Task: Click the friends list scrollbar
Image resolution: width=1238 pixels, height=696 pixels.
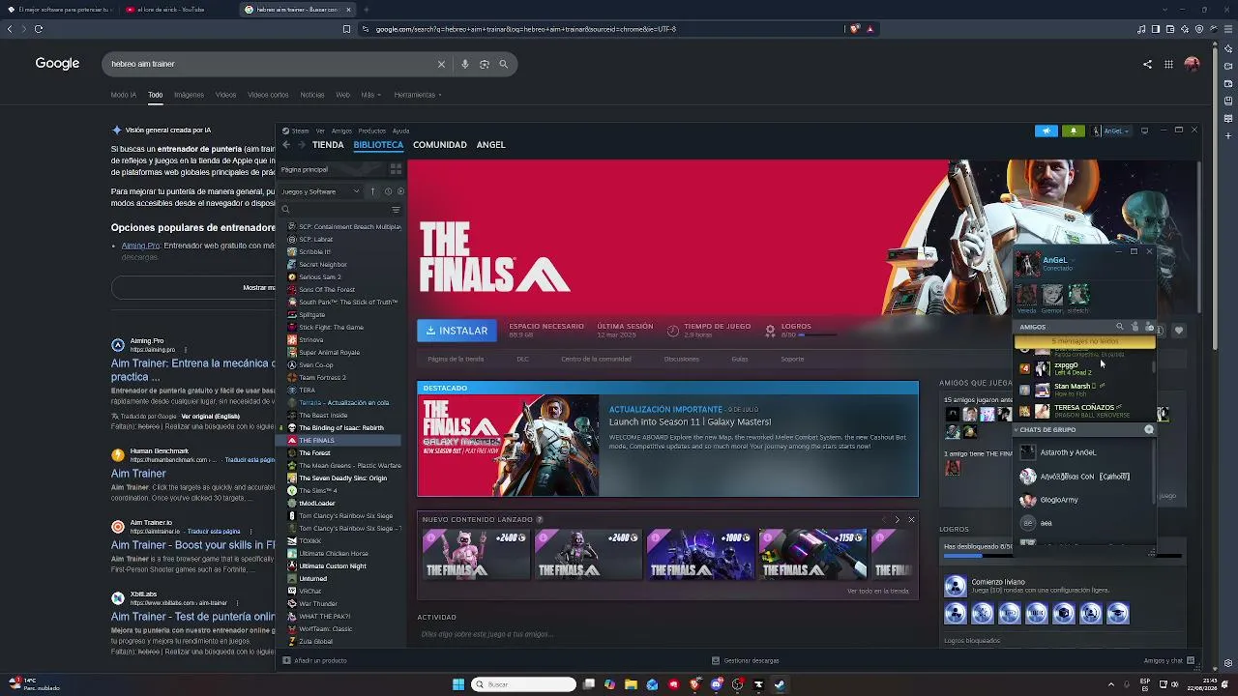Action: (x=1153, y=369)
